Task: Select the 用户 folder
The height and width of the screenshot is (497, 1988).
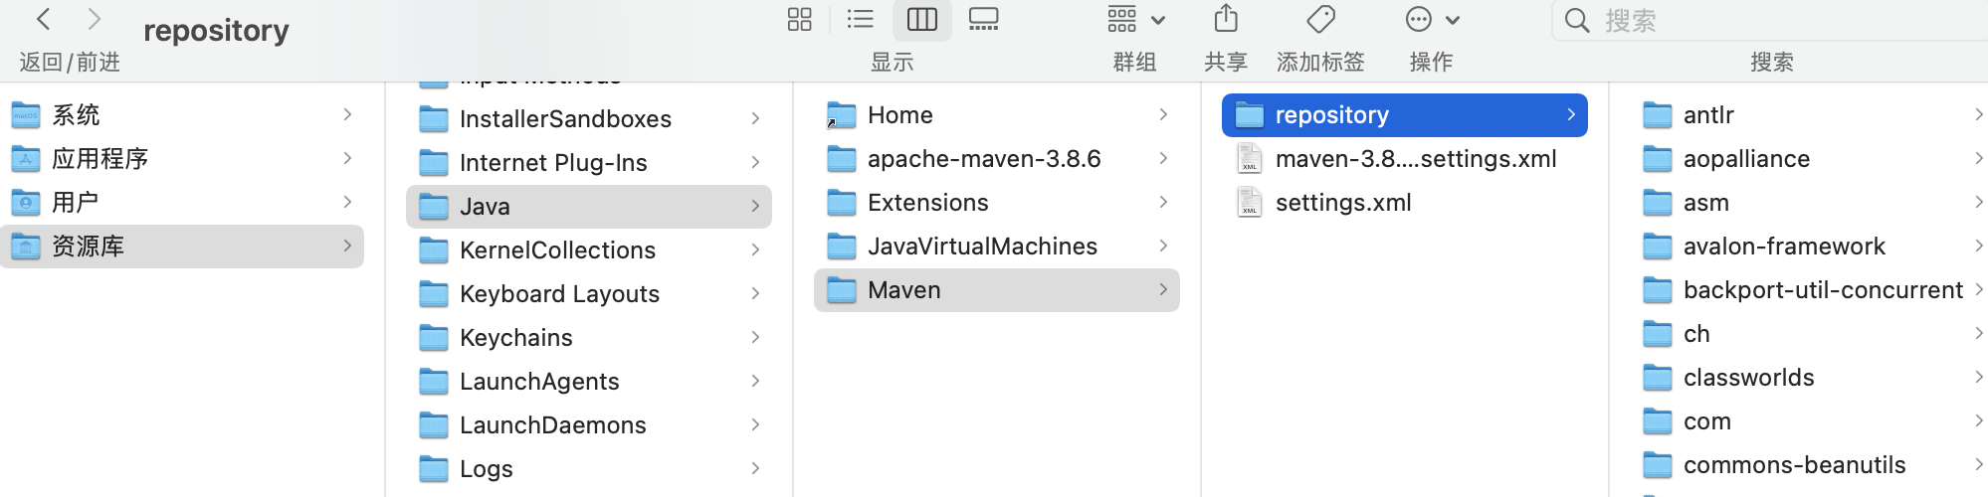Action: pyautogui.click(x=75, y=203)
